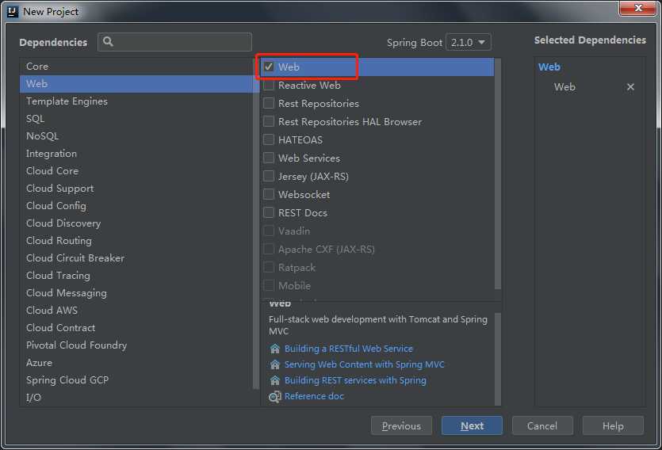Viewport: 662px width, 450px height.
Task: Close the New Project dialog
Action: 638,8
